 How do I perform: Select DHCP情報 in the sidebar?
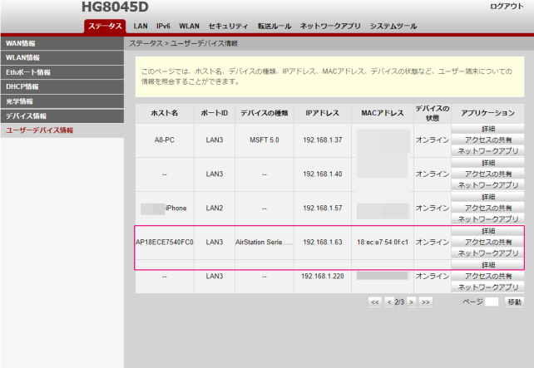(x=62, y=86)
